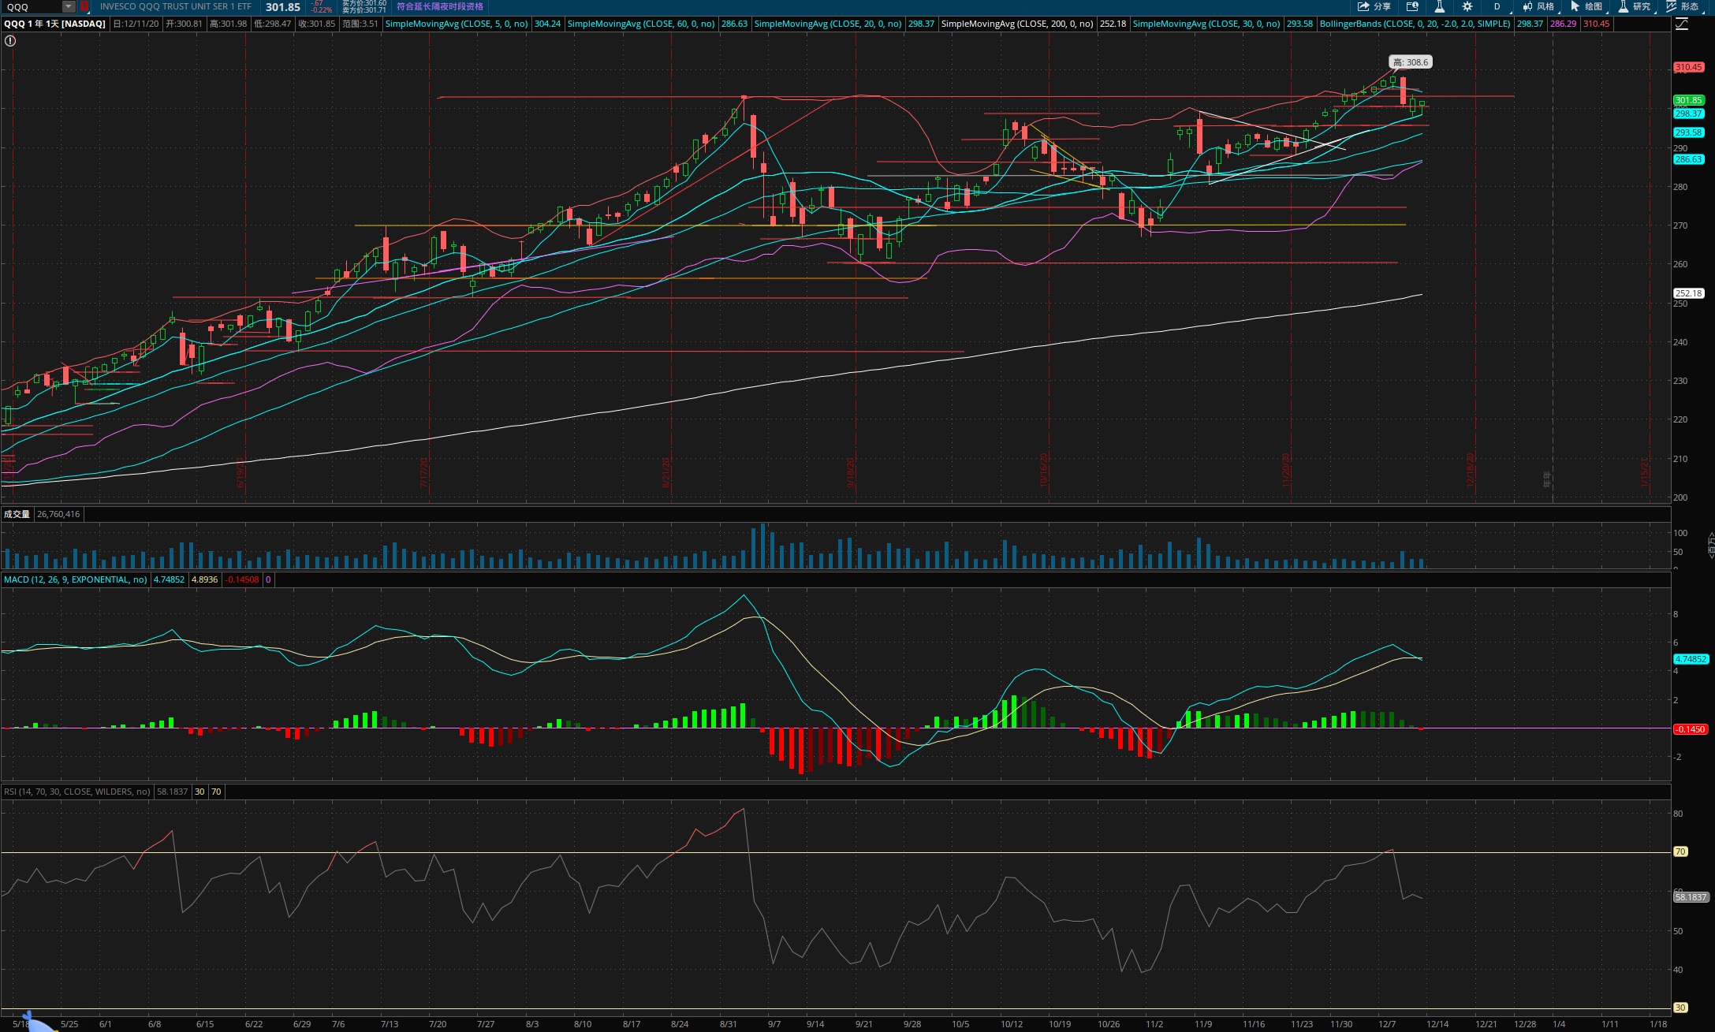
Task: Click the 26,760,416 volume value
Action: [x=58, y=514]
